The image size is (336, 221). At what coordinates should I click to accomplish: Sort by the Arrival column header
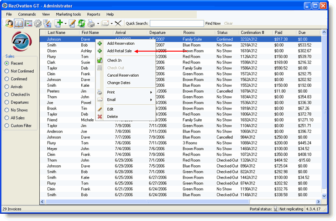(x=130, y=32)
